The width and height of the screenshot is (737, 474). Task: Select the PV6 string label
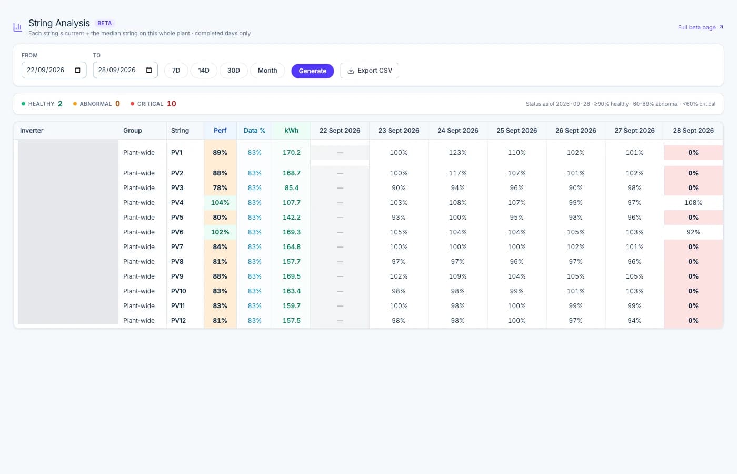[177, 232]
